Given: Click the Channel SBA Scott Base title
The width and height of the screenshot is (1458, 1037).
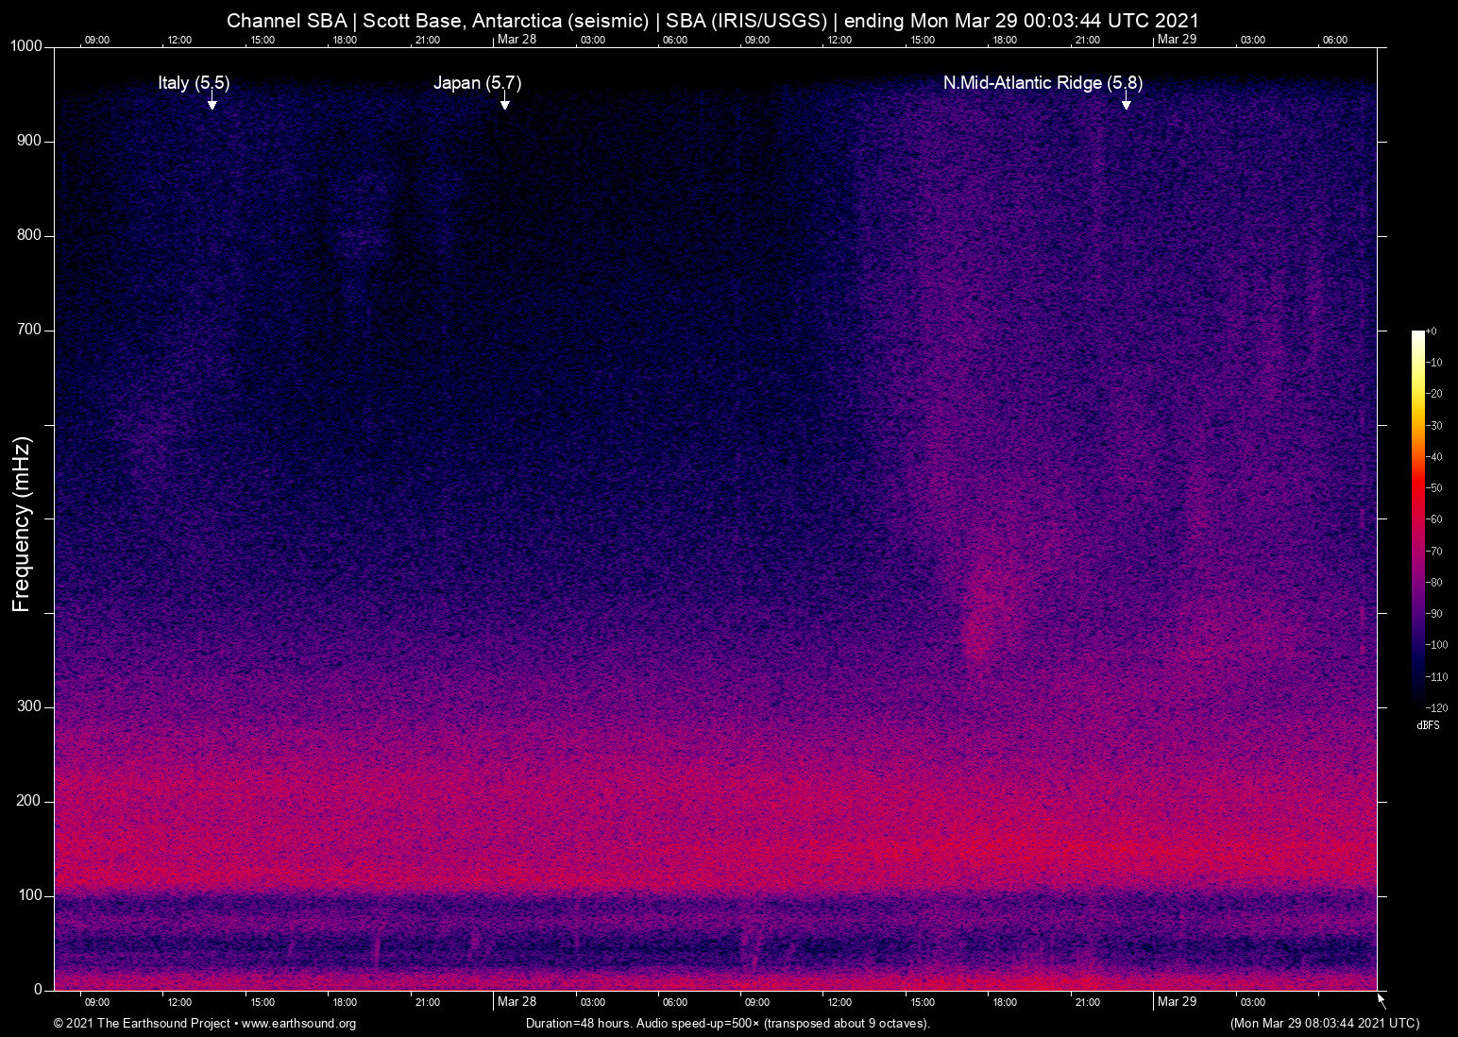Looking at the screenshot, I should (713, 20).
